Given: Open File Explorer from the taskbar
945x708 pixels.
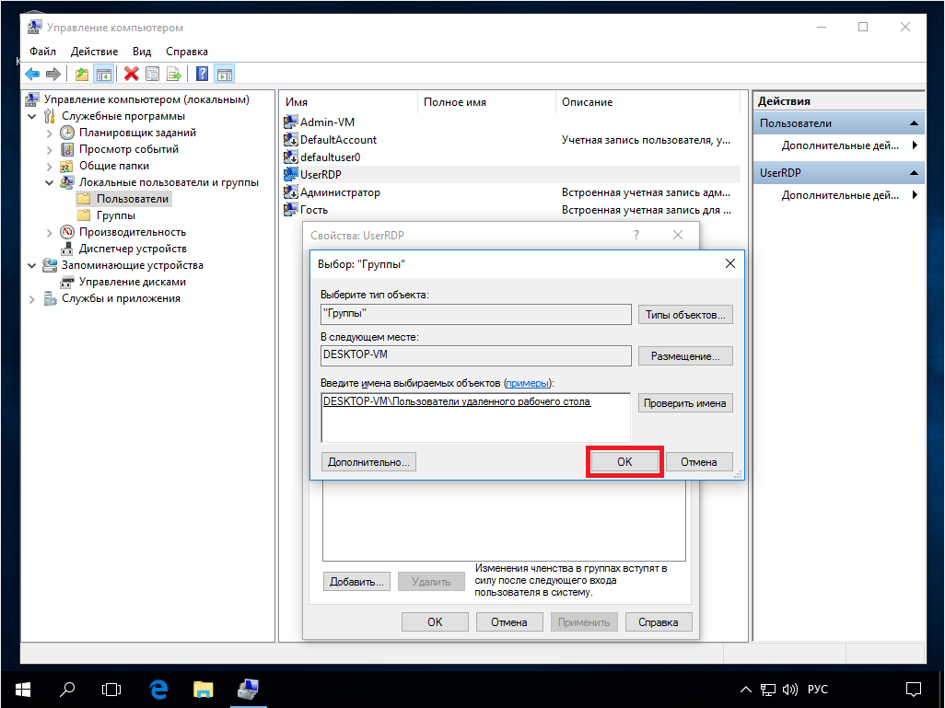Looking at the screenshot, I should [x=204, y=689].
